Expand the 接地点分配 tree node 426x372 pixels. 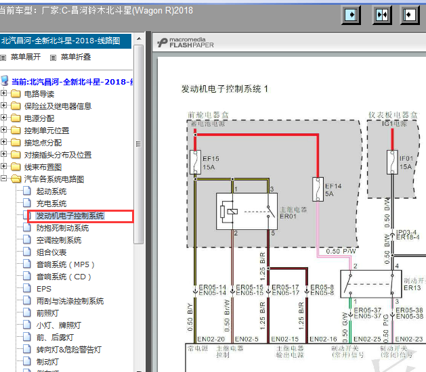[3, 142]
